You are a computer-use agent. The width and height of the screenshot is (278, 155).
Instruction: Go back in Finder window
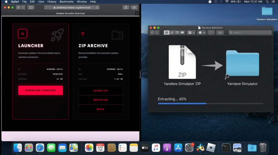click(x=152, y=33)
